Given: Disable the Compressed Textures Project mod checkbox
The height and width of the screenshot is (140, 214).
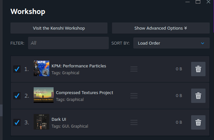Looking at the screenshot, I should [17, 96].
